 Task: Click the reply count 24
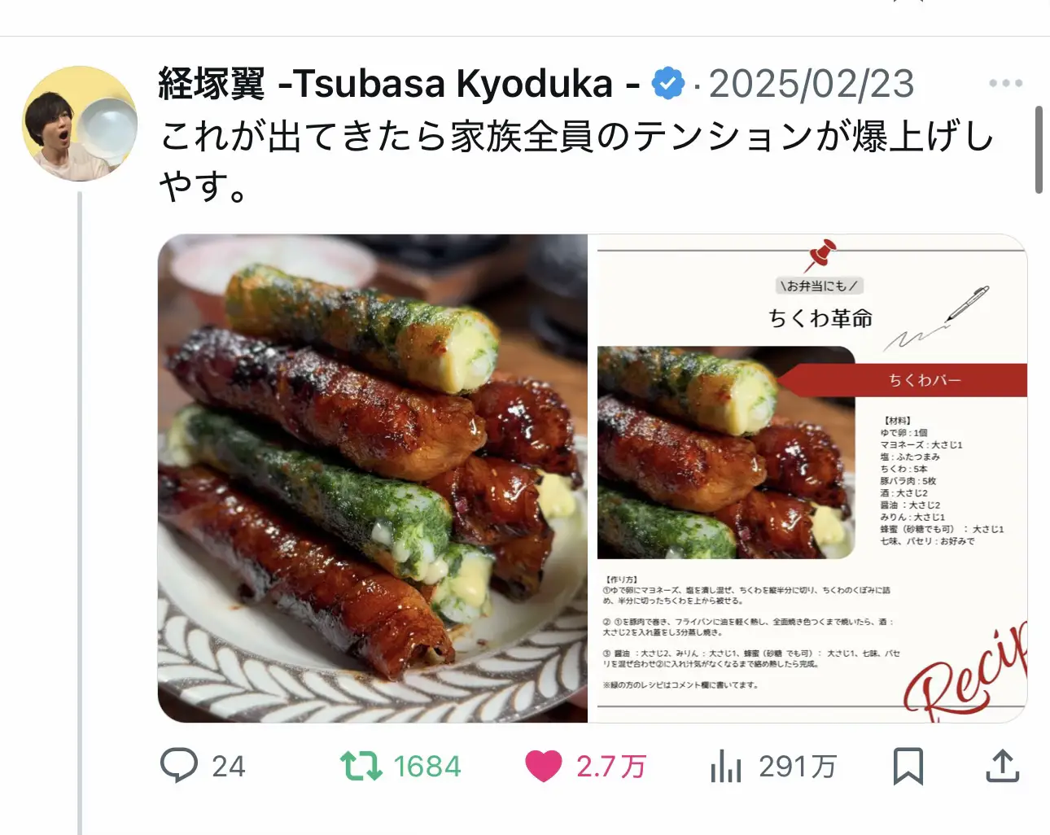(x=229, y=766)
